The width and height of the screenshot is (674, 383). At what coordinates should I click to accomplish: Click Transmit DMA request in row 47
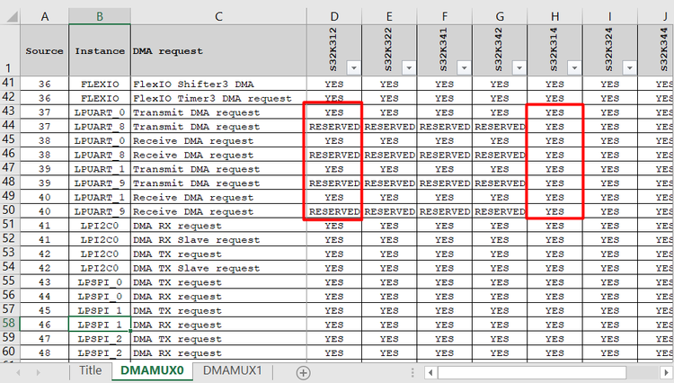pyautogui.click(x=218, y=169)
